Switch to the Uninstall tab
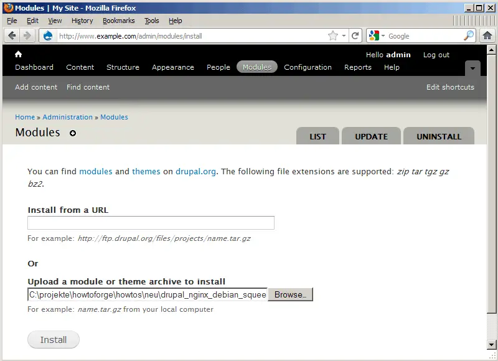The image size is (498, 361). (438, 136)
